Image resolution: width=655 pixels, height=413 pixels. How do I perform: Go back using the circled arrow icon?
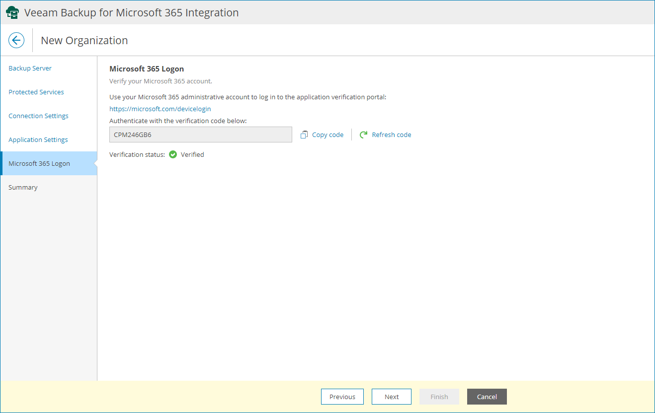pos(16,40)
